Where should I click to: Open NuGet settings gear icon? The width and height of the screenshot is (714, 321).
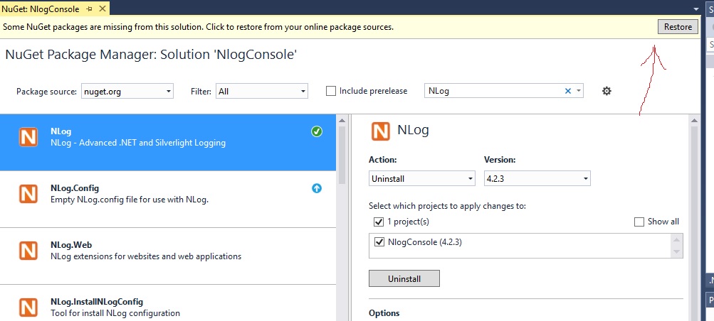[x=607, y=91]
